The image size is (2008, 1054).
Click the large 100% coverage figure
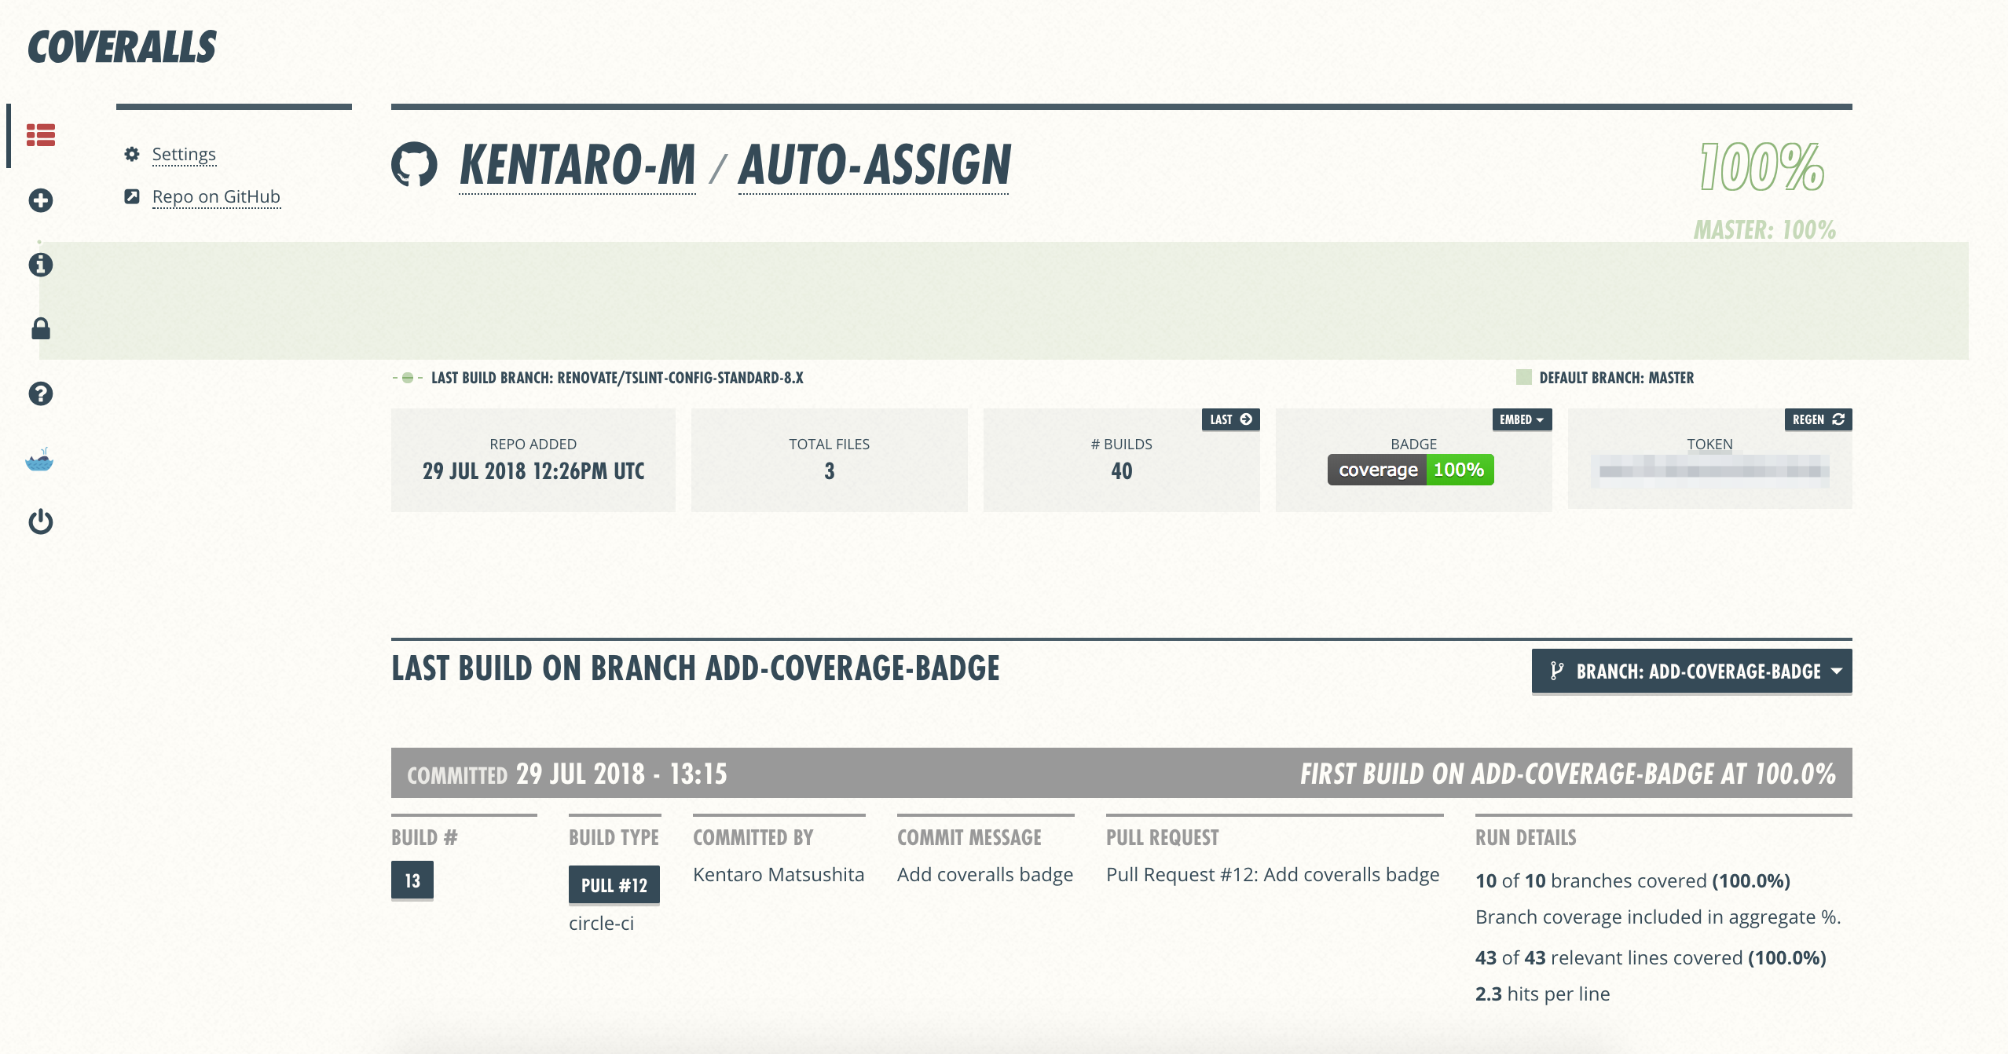click(1762, 167)
